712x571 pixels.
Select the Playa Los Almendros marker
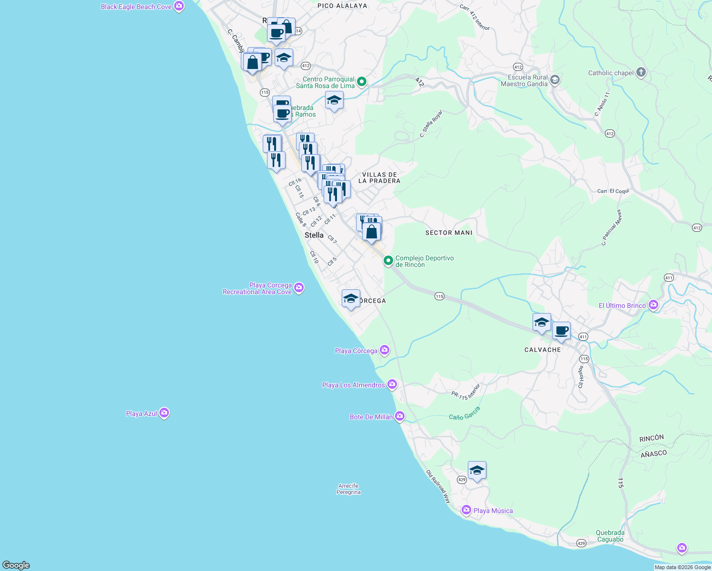tap(392, 384)
